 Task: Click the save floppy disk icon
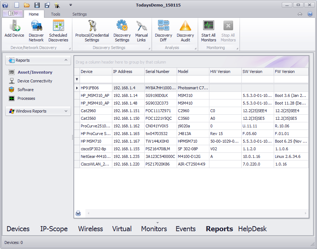(x=37, y=5)
